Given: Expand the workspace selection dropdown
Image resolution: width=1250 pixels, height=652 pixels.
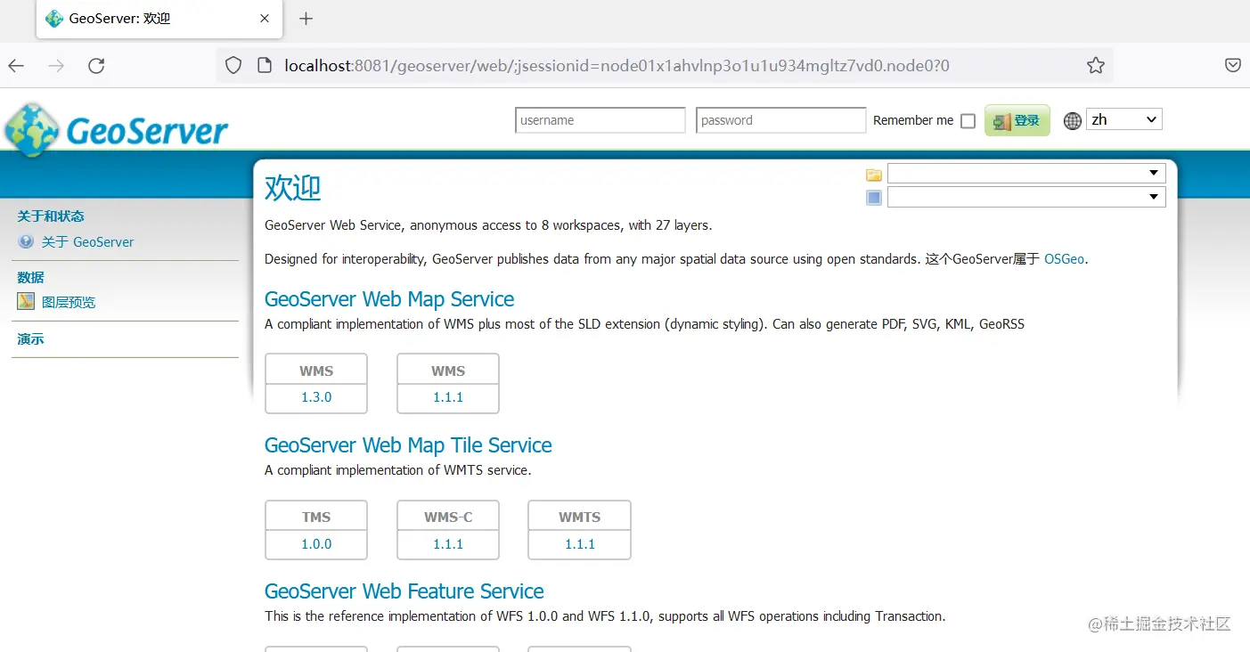Looking at the screenshot, I should tap(1026, 173).
